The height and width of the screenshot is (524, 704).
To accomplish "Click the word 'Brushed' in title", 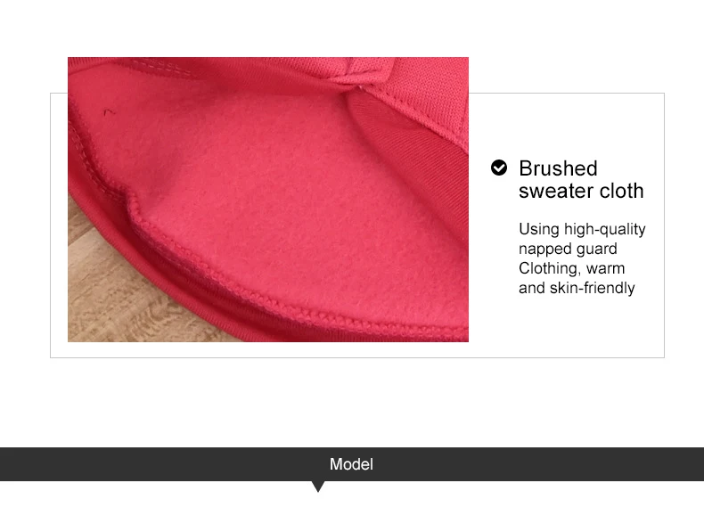I will pyautogui.click(x=558, y=168).
